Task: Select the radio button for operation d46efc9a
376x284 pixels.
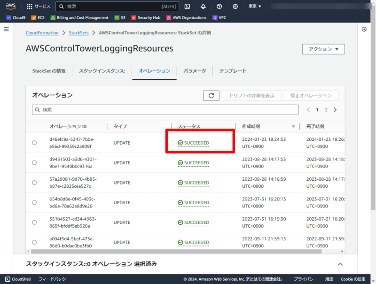Action: point(34,143)
